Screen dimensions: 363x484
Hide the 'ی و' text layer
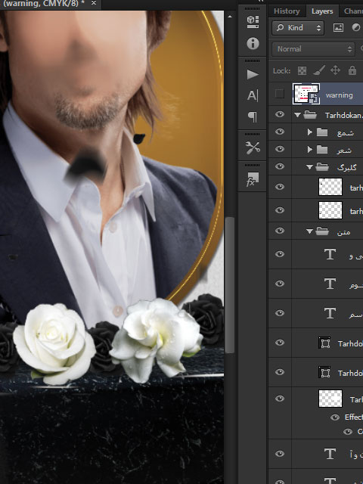pyautogui.click(x=280, y=254)
